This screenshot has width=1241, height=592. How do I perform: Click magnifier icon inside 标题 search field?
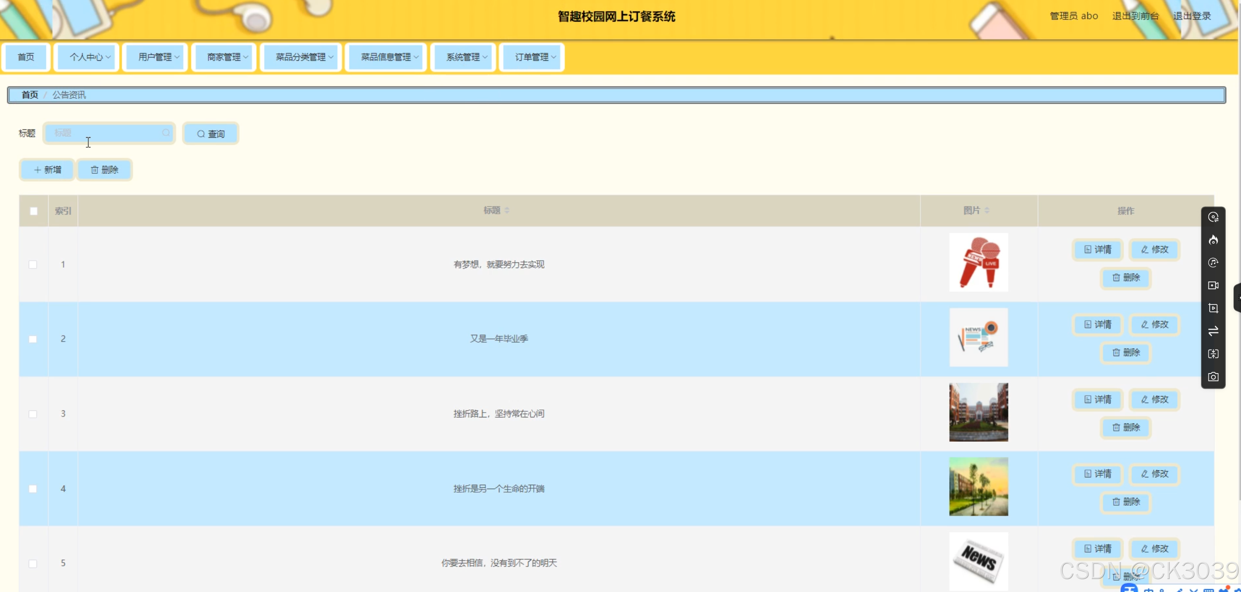pos(166,133)
